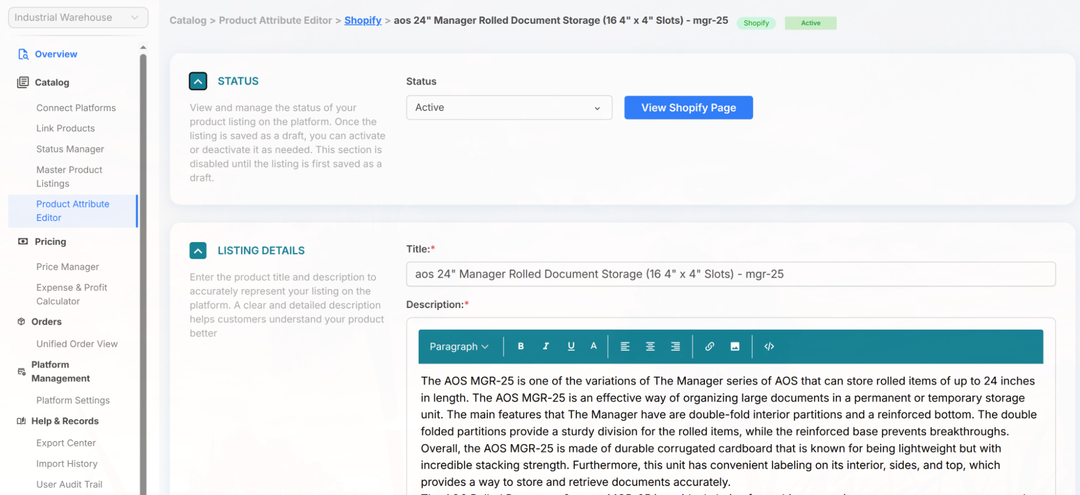This screenshot has width=1080, height=495.
Task: Center align the description text
Action: pyautogui.click(x=650, y=346)
